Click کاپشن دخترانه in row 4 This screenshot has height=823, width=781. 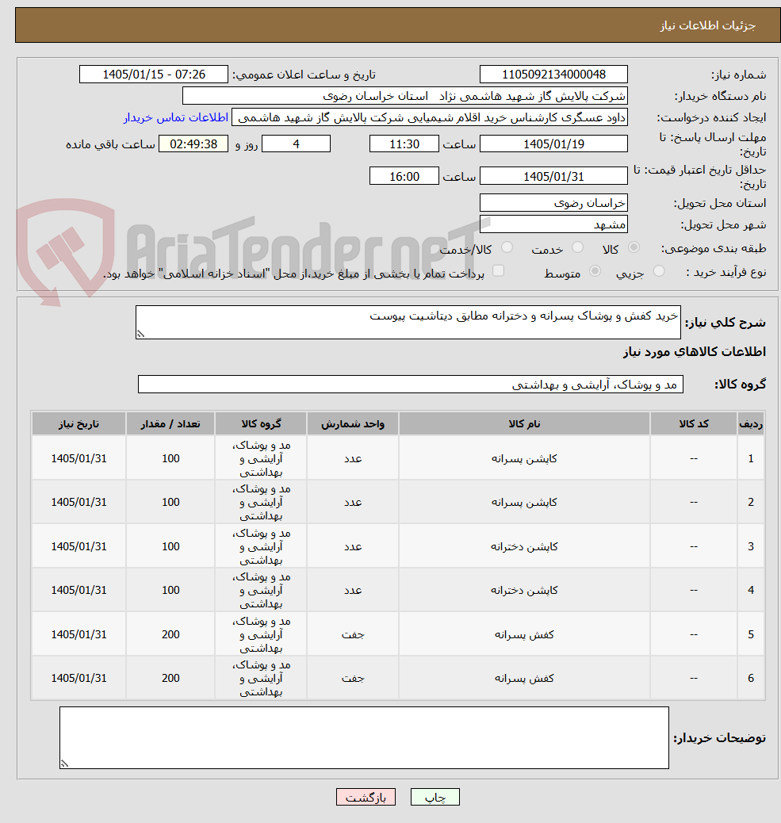524,591
